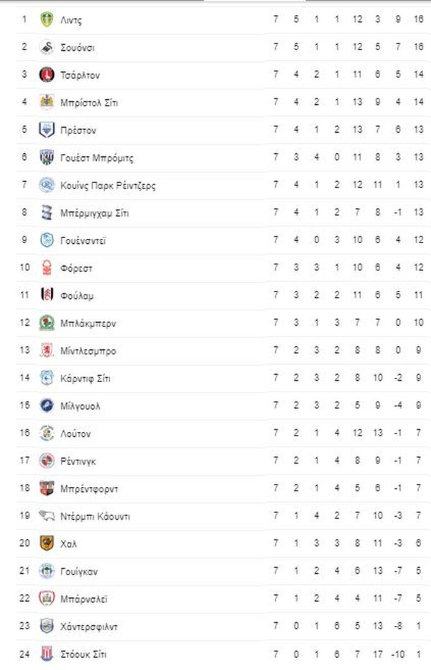Click the Μίντλεσμπρο team name
This screenshot has width=431, height=670.
[88, 351]
